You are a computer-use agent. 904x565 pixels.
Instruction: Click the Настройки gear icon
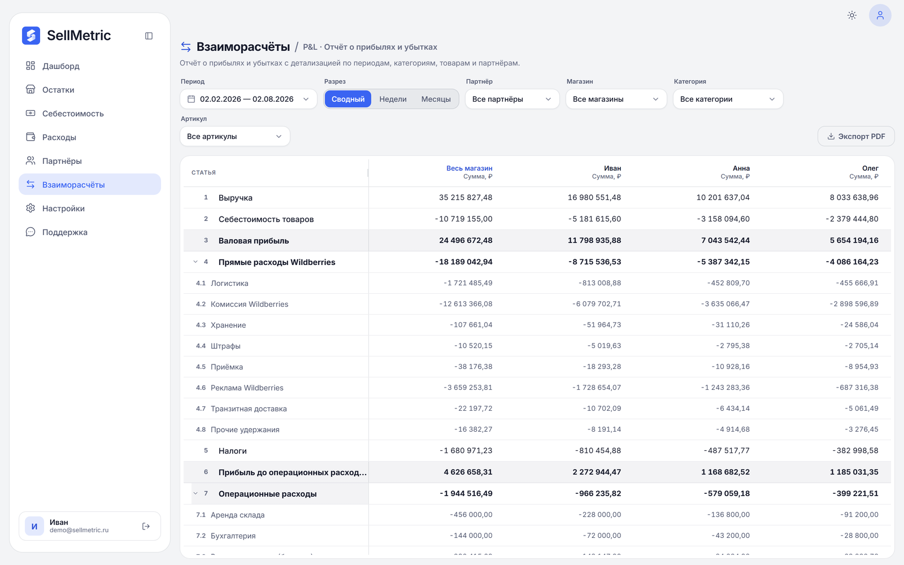click(x=31, y=208)
